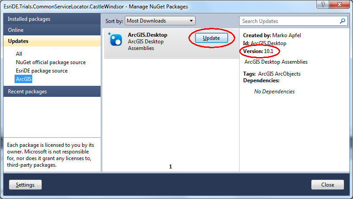Click the license disclaimer text

point(50,155)
